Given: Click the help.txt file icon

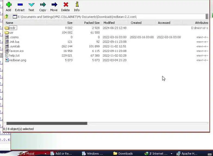Looking at the screenshot, I should pos(7,55).
